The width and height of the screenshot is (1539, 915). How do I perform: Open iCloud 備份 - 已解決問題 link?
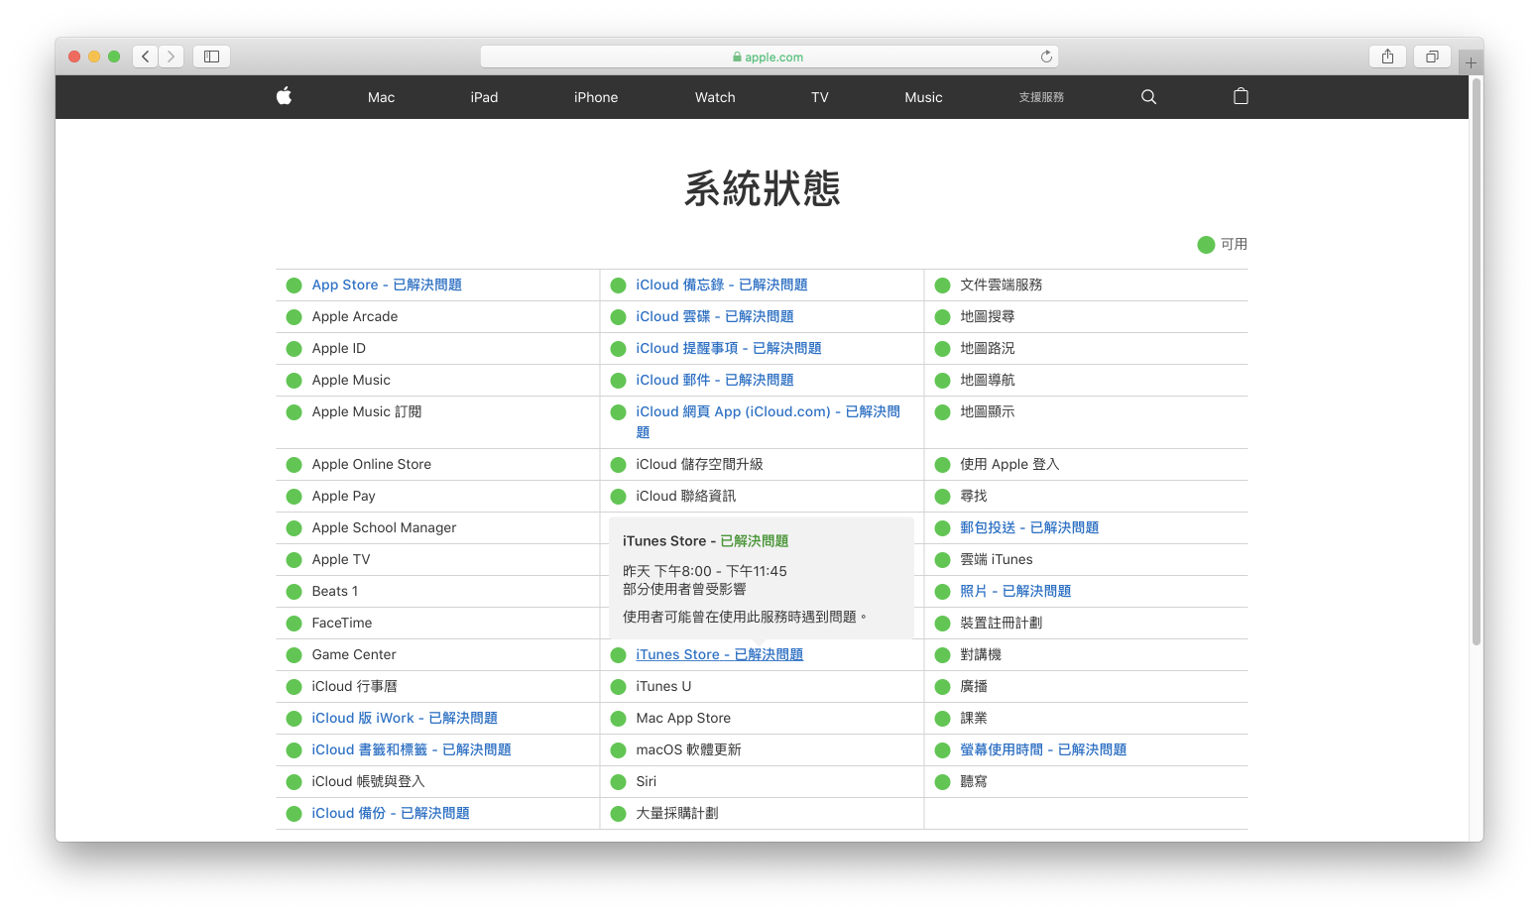point(391,813)
